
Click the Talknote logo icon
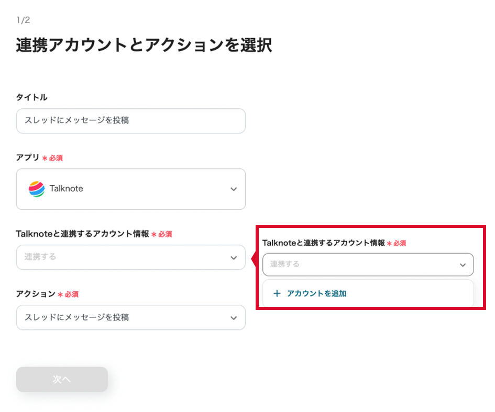click(x=37, y=189)
